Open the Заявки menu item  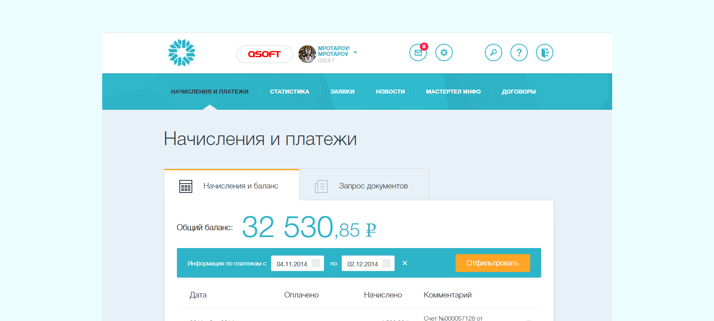pyautogui.click(x=342, y=92)
